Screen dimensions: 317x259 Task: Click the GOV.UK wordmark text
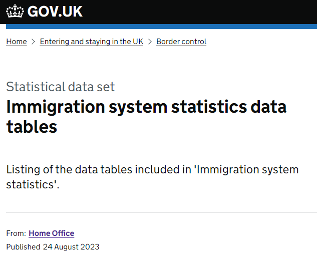tap(55, 12)
